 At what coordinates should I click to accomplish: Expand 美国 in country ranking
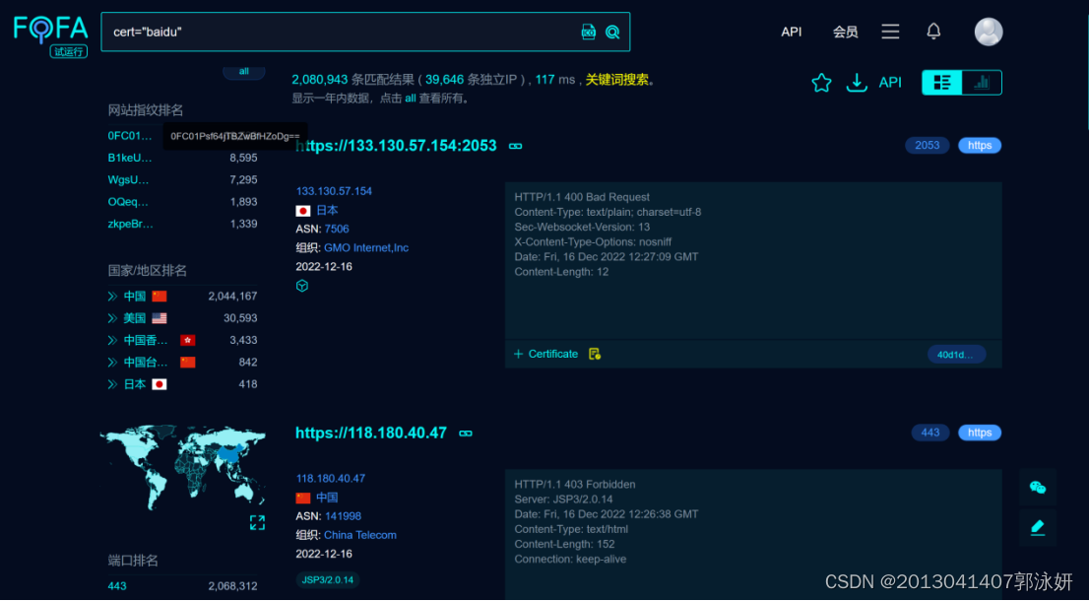point(112,318)
